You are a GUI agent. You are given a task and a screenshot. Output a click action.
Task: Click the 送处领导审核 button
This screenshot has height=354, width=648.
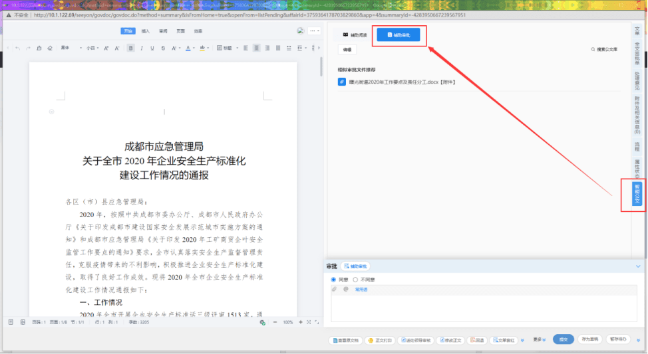click(x=416, y=340)
